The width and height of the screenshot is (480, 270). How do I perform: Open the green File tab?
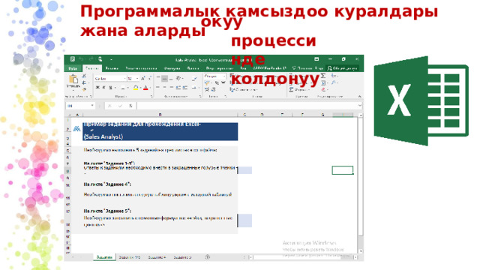click(73, 68)
